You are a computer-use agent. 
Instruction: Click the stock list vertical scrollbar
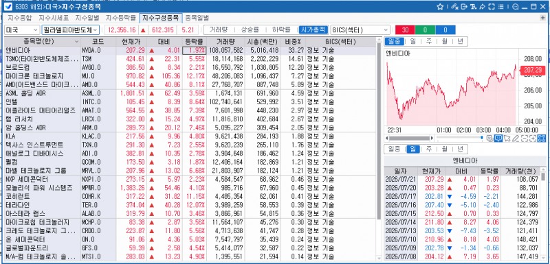(379, 131)
